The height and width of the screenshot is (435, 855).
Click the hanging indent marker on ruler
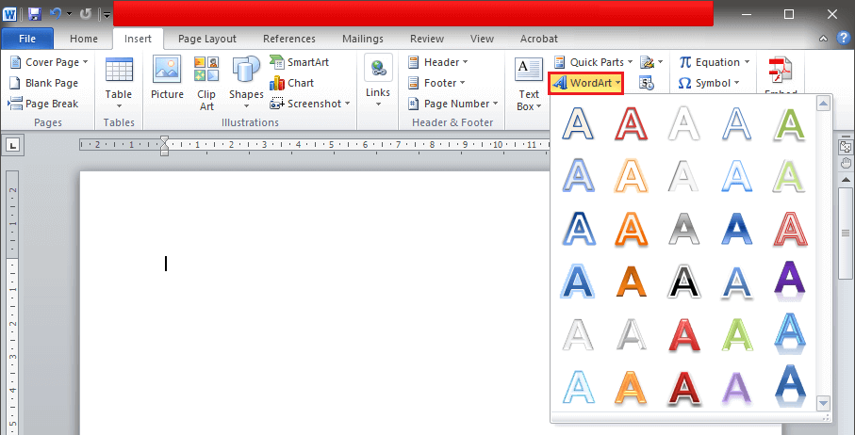[165, 147]
